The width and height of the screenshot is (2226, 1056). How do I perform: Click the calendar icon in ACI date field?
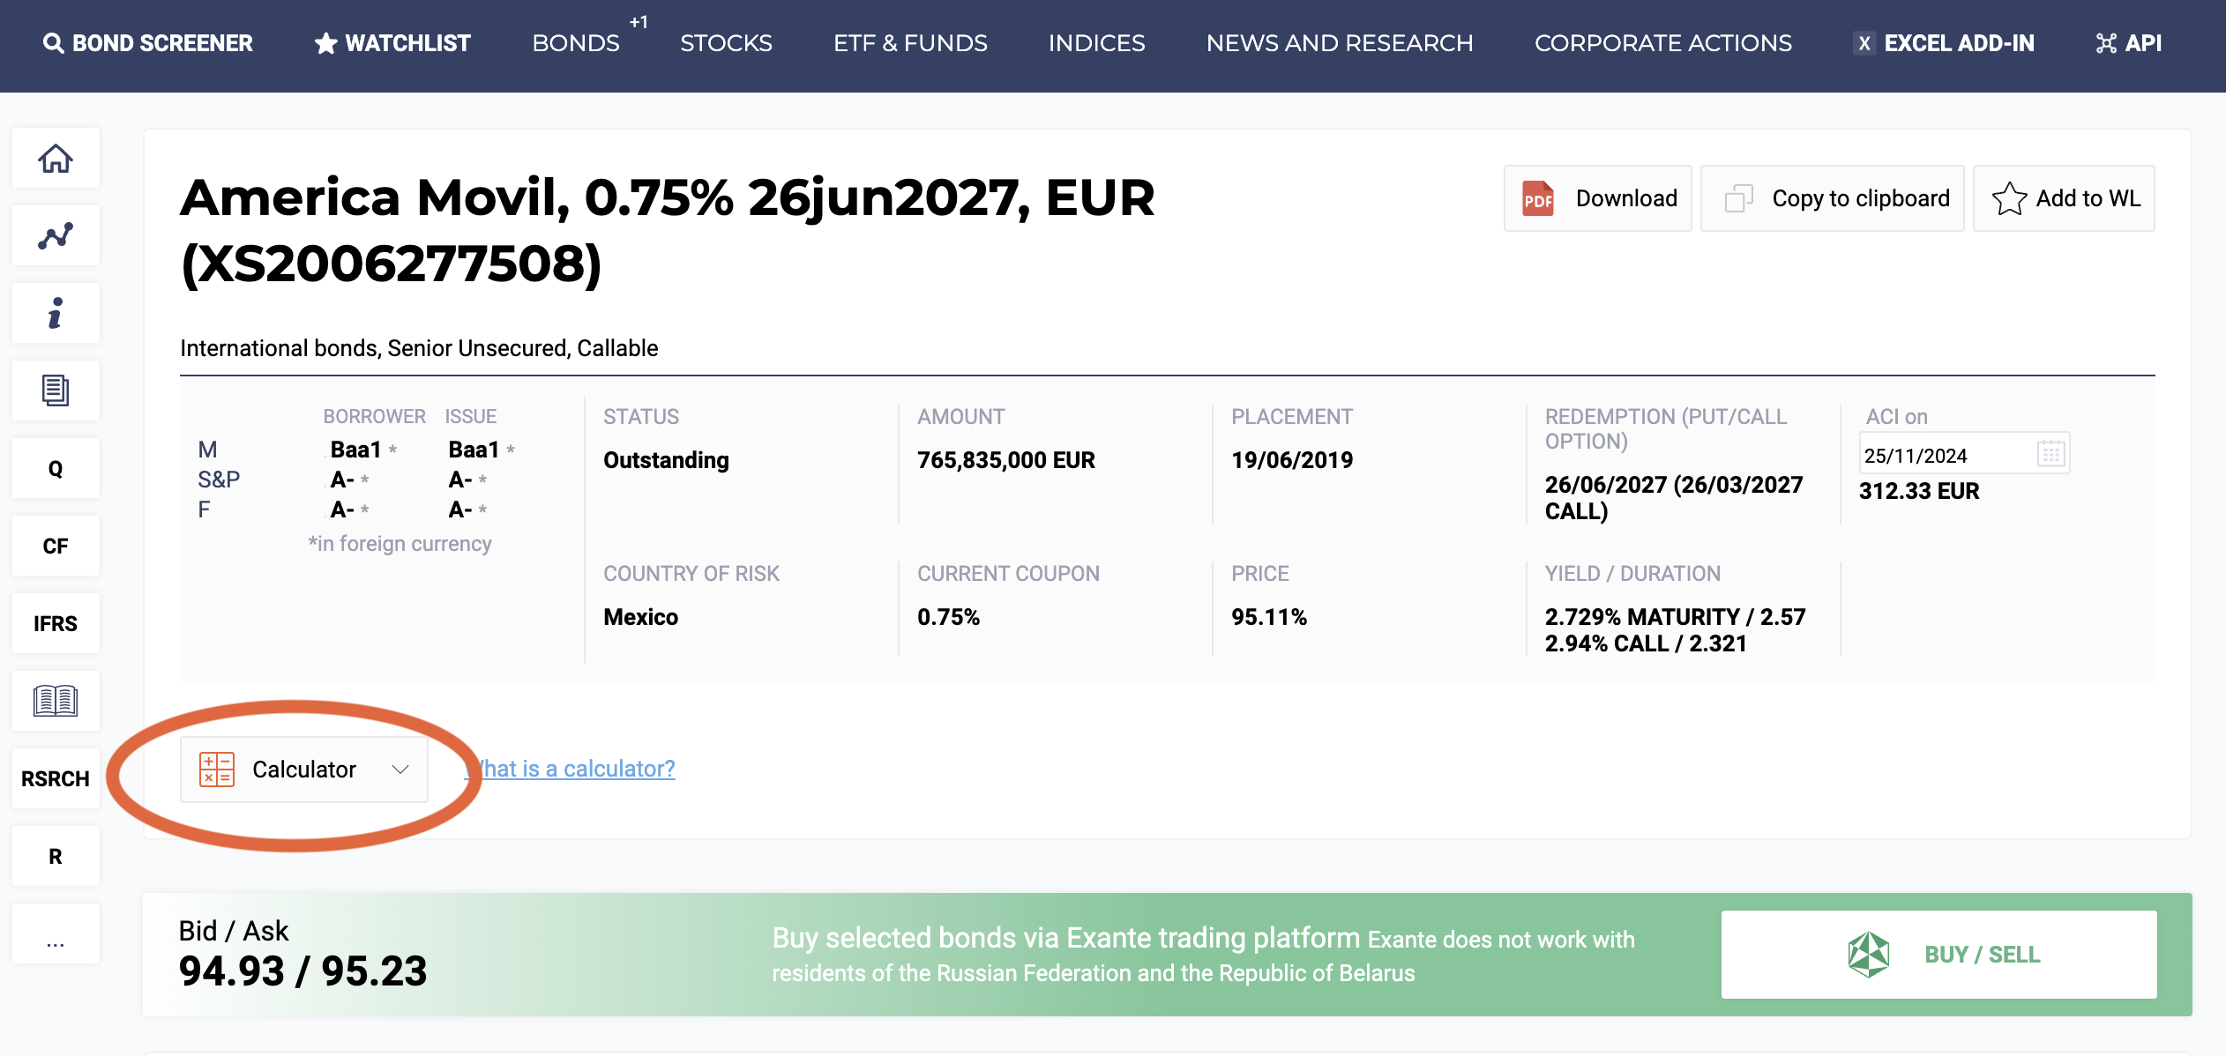2050,454
